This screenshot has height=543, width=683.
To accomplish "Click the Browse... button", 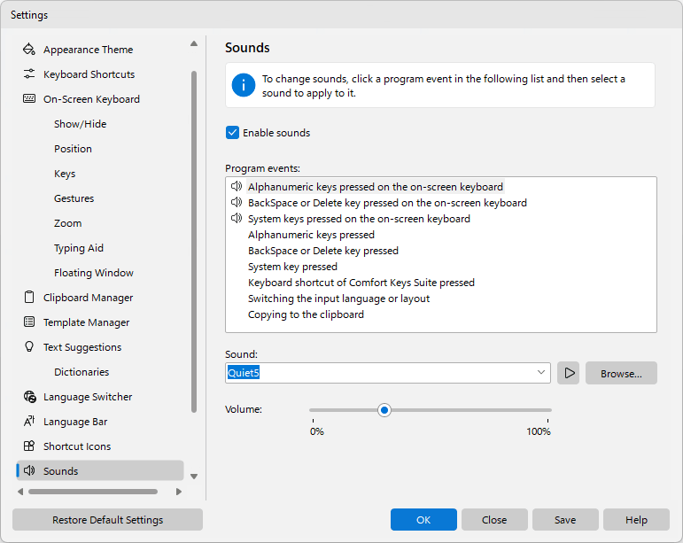I will point(621,373).
